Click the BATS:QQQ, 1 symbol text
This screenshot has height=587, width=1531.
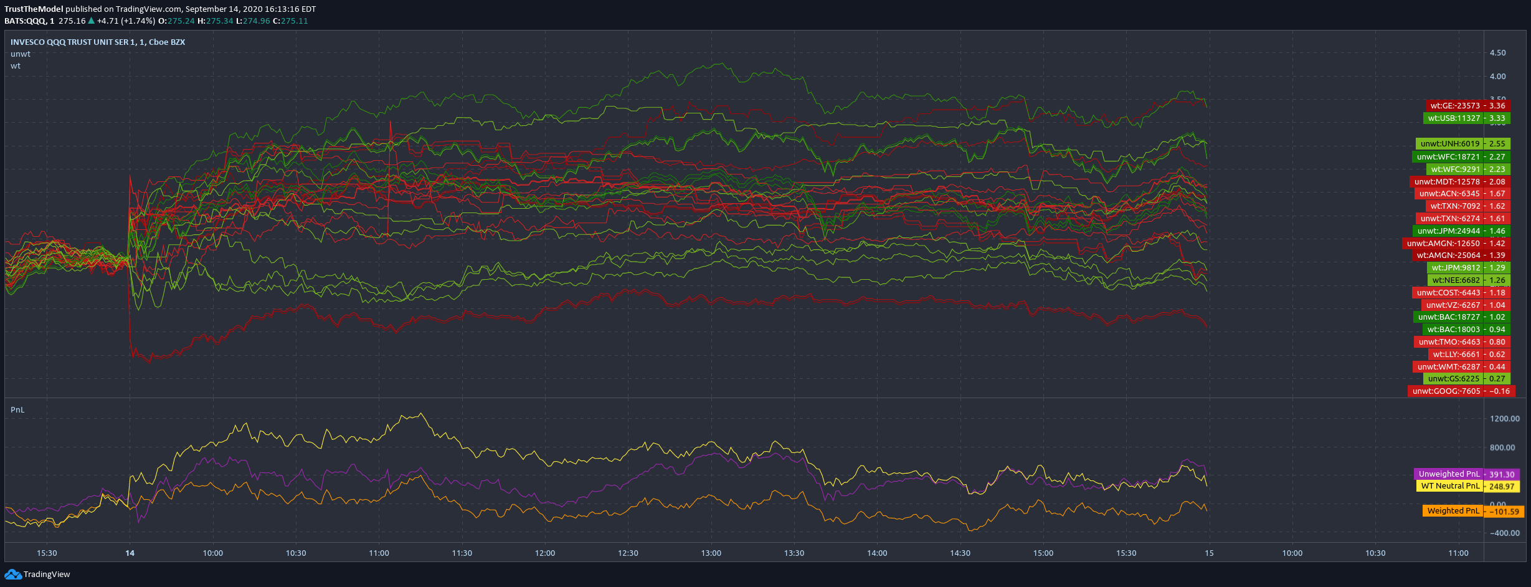click(x=29, y=21)
